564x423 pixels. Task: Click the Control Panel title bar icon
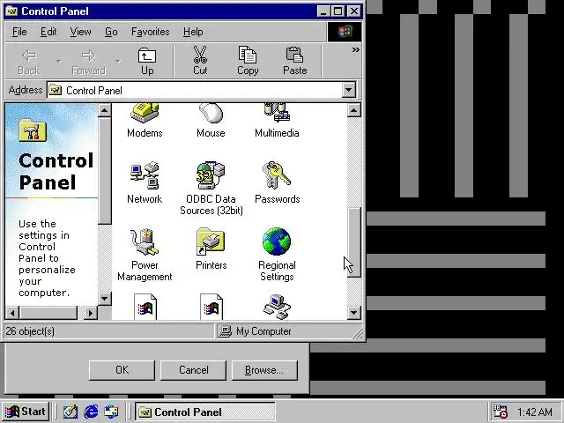(x=11, y=11)
